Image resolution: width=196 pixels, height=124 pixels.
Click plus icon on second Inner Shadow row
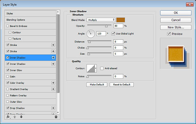click(x=53, y=64)
